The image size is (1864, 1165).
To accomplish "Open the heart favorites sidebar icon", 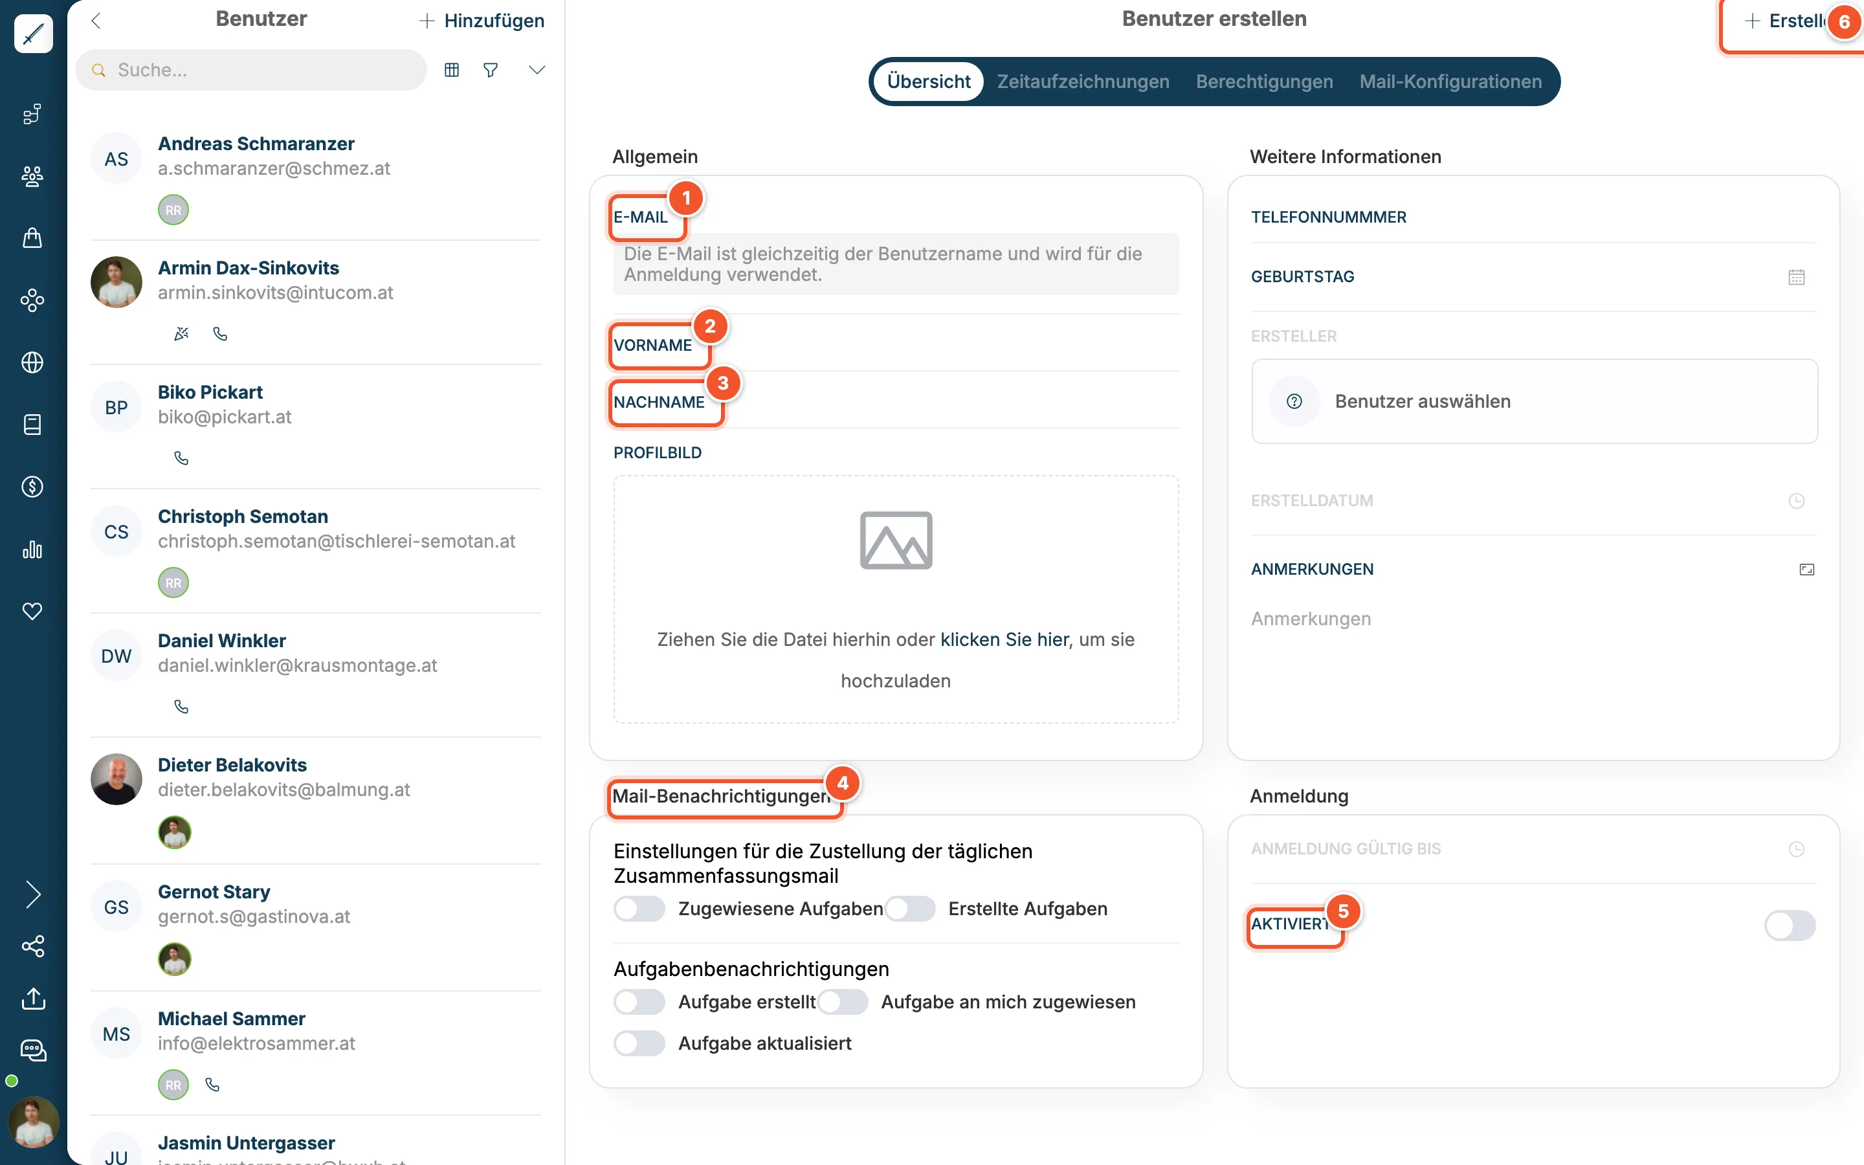I will tap(32, 611).
